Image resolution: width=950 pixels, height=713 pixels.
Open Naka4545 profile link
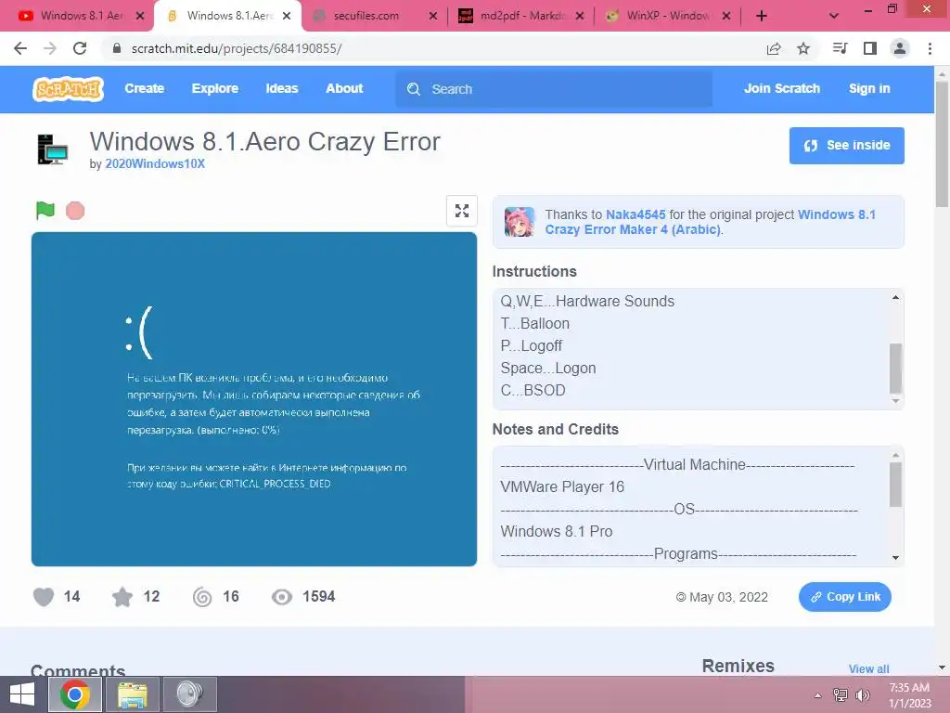635,214
